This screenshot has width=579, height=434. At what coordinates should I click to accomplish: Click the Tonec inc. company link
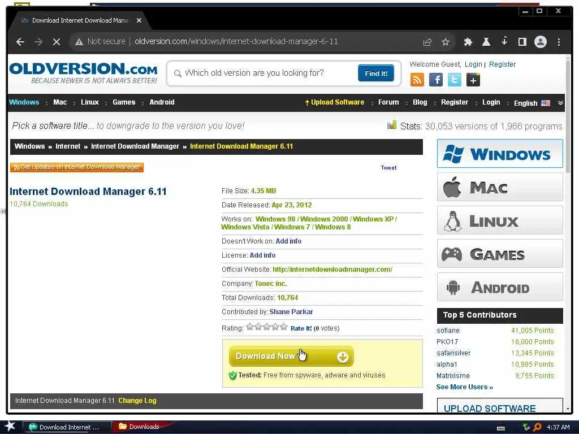tap(271, 284)
